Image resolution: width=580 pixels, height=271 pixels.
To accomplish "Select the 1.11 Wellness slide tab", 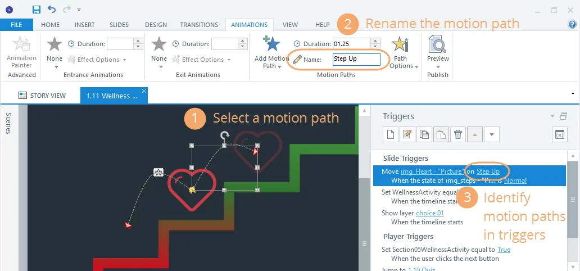I will 112,96.
